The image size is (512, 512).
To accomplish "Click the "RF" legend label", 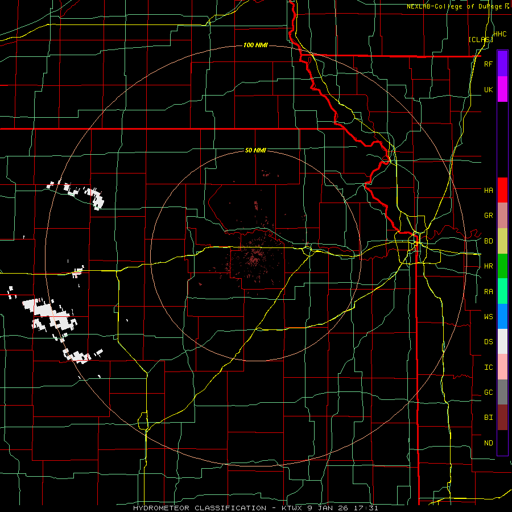I will tap(488, 64).
